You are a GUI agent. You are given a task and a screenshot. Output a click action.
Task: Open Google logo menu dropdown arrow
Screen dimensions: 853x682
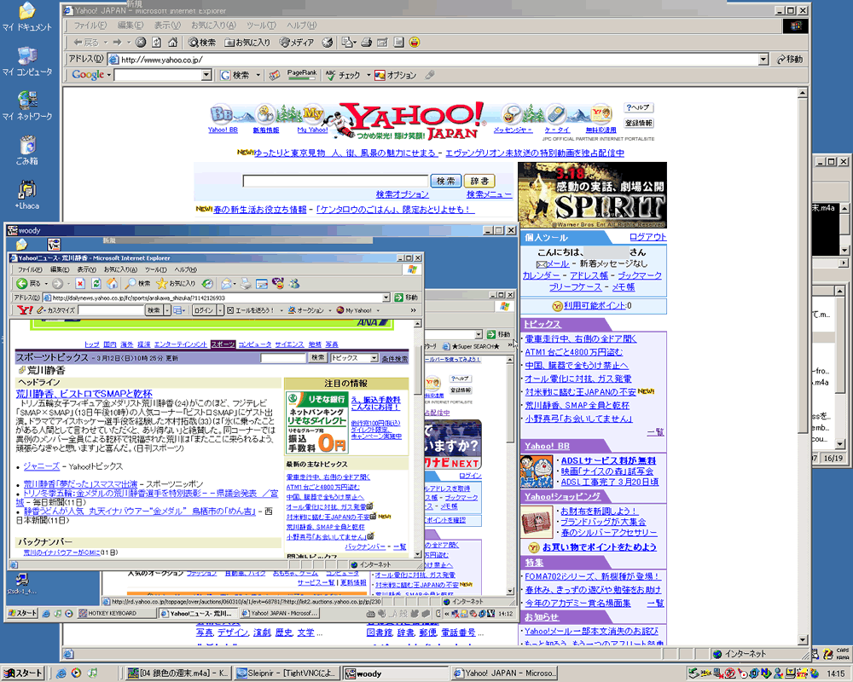109,75
